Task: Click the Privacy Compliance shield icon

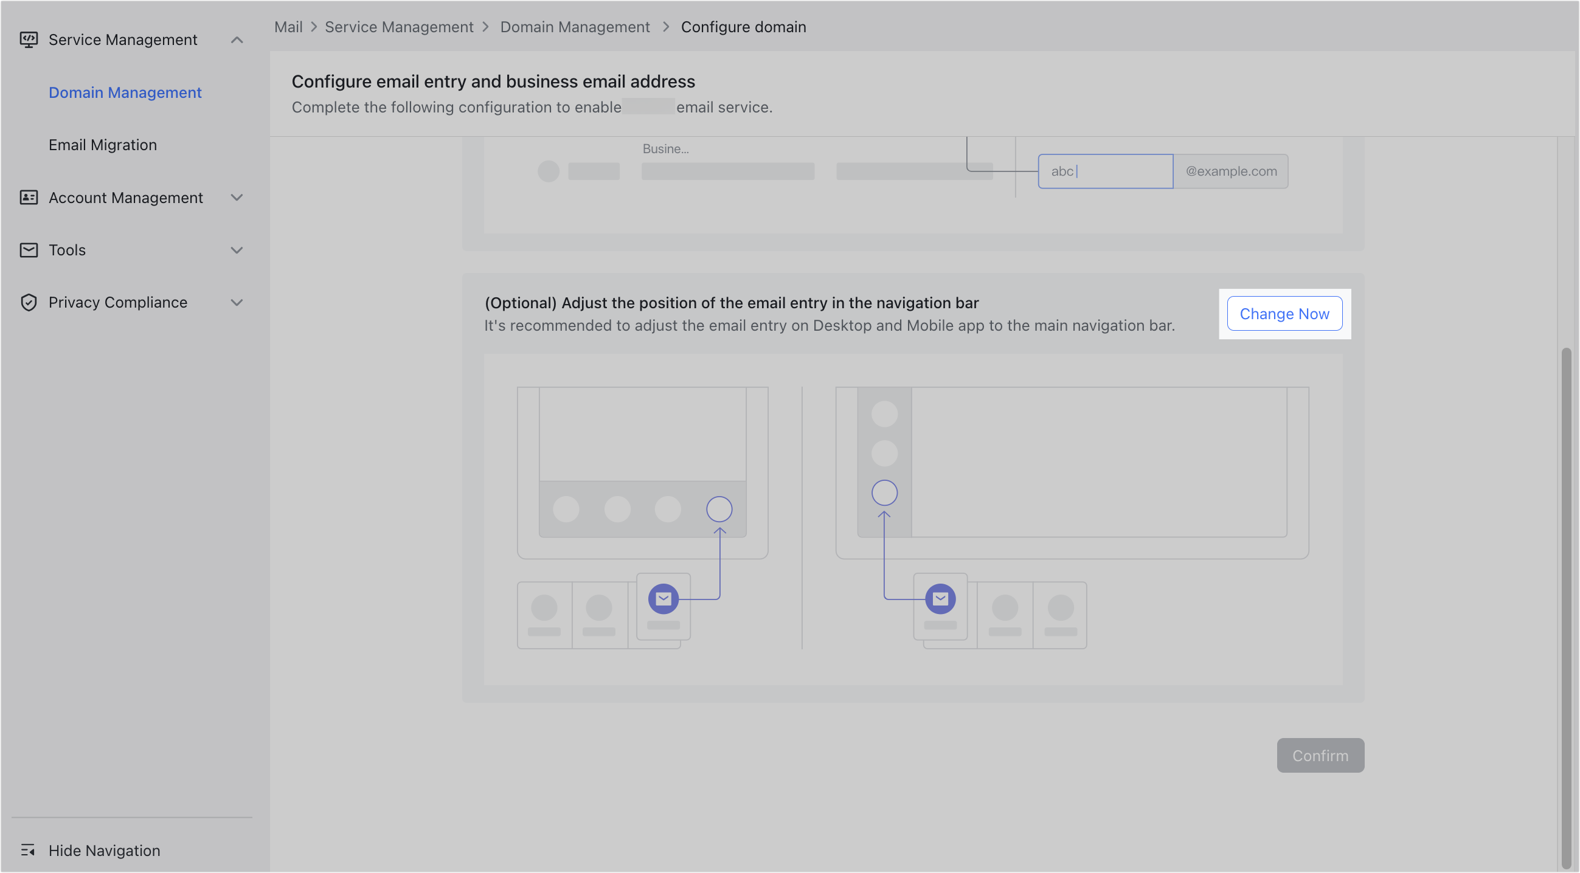Action: 29,302
